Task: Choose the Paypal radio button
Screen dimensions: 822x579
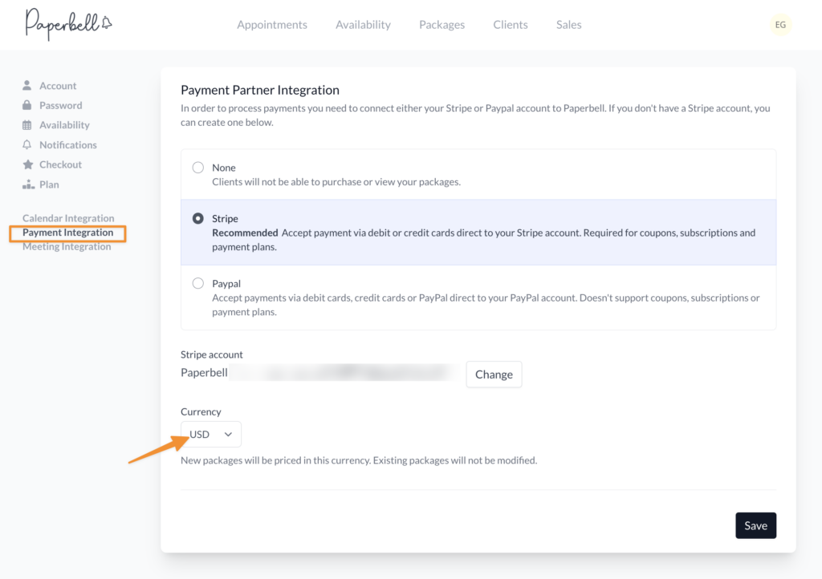Action: coord(198,284)
